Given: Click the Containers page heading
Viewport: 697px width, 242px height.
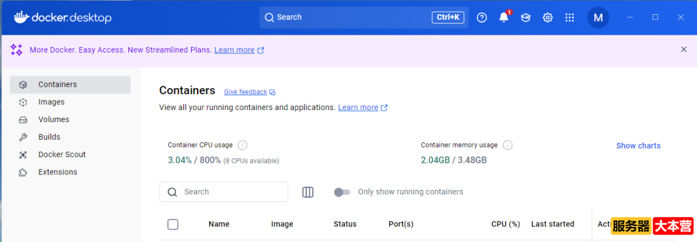Looking at the screenshot, I should click(187, 90).
